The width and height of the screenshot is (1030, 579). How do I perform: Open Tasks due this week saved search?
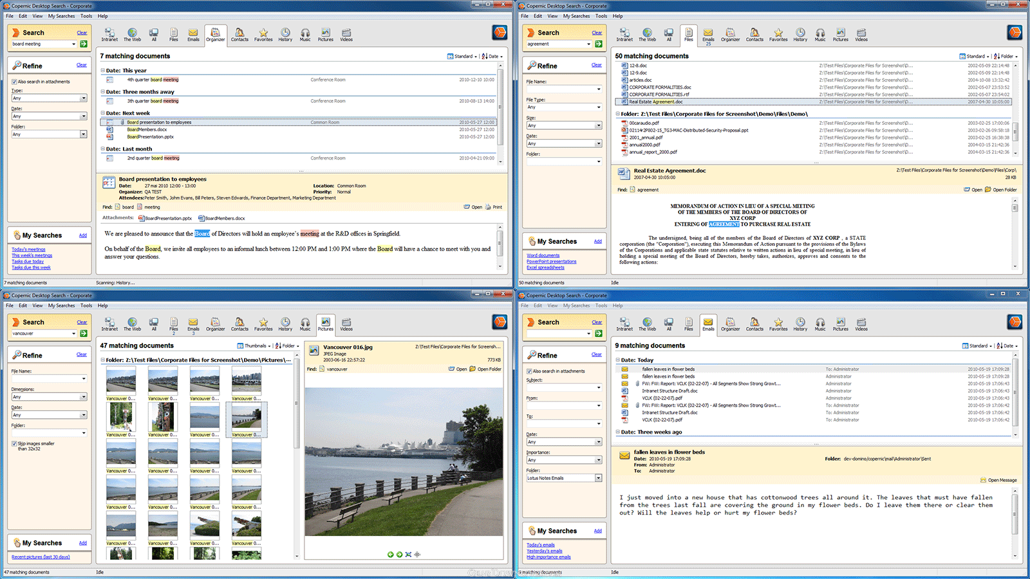coord(31,268)
